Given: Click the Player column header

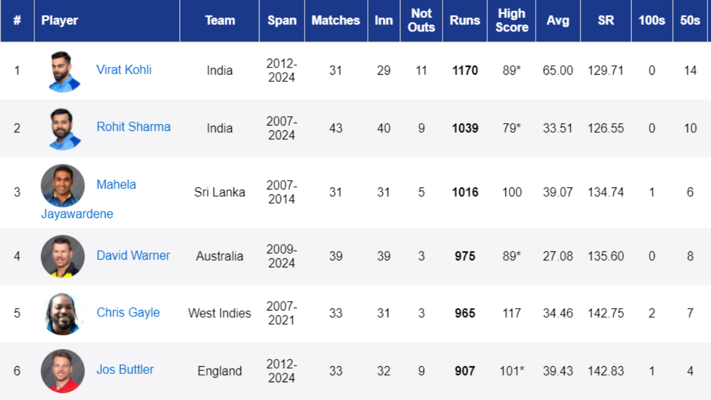Looking at the screenshot, I should pos(60,21).
